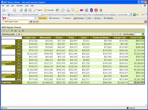Open the Favorites menu
Viewport: 148px width, 110px height.
coord(20,6)
